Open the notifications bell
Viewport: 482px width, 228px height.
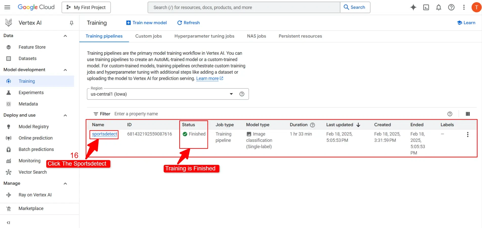click(439, 7)
